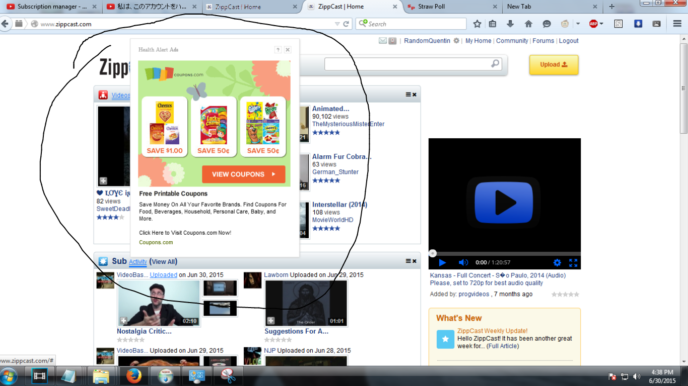Open the ad's question mark info button
The image size is (688, 386).
pos(278,50)
